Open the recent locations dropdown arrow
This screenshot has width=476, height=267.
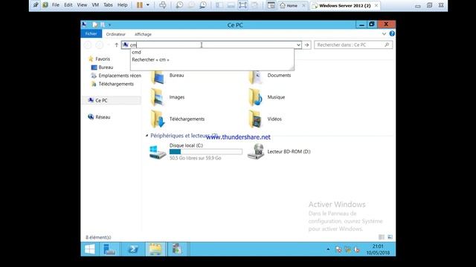(x=109, y=44)
